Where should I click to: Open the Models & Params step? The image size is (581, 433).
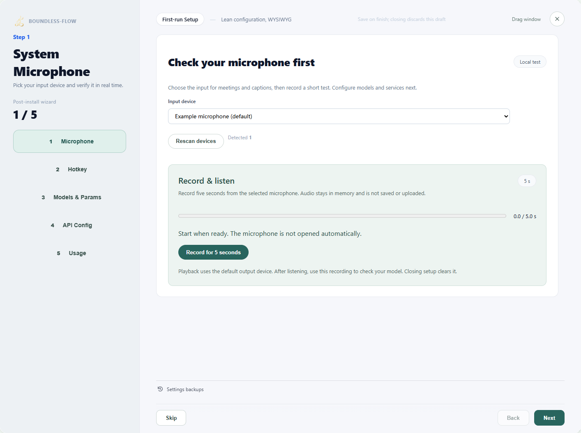69,197
